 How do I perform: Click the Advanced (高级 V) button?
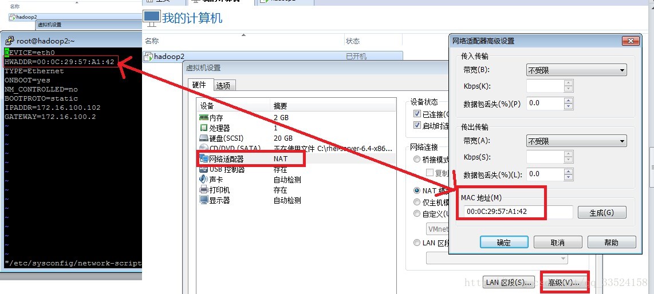[x=564, y=283]
